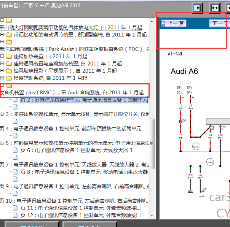Click the B444 connection node in diagram

point(210,162)
